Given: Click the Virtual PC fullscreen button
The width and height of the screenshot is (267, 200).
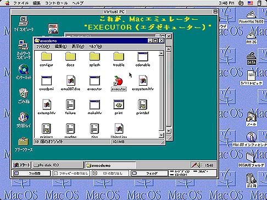Looking at the screenshot, I should pos(32,173).
